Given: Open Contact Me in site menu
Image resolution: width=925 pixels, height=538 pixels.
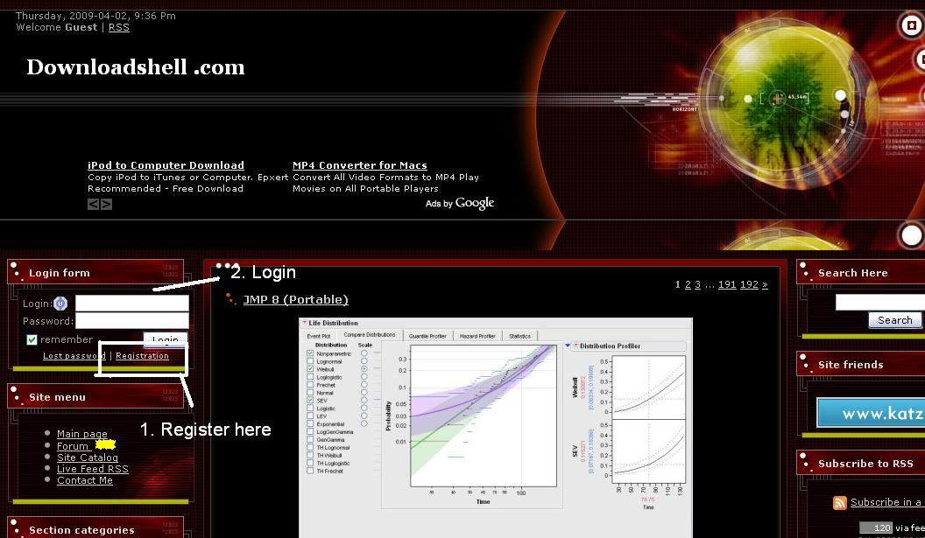Looking at the screenshot, I should [85, 480].
